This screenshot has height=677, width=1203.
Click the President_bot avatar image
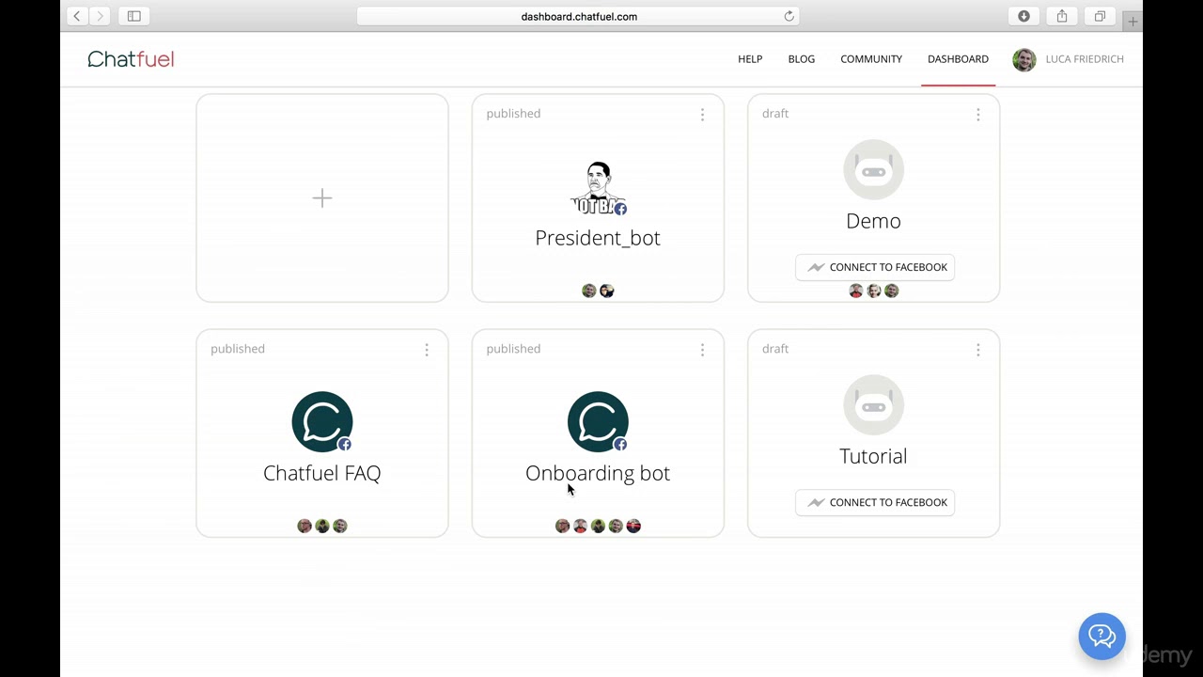pyautogui.click(x=598, y=188)
